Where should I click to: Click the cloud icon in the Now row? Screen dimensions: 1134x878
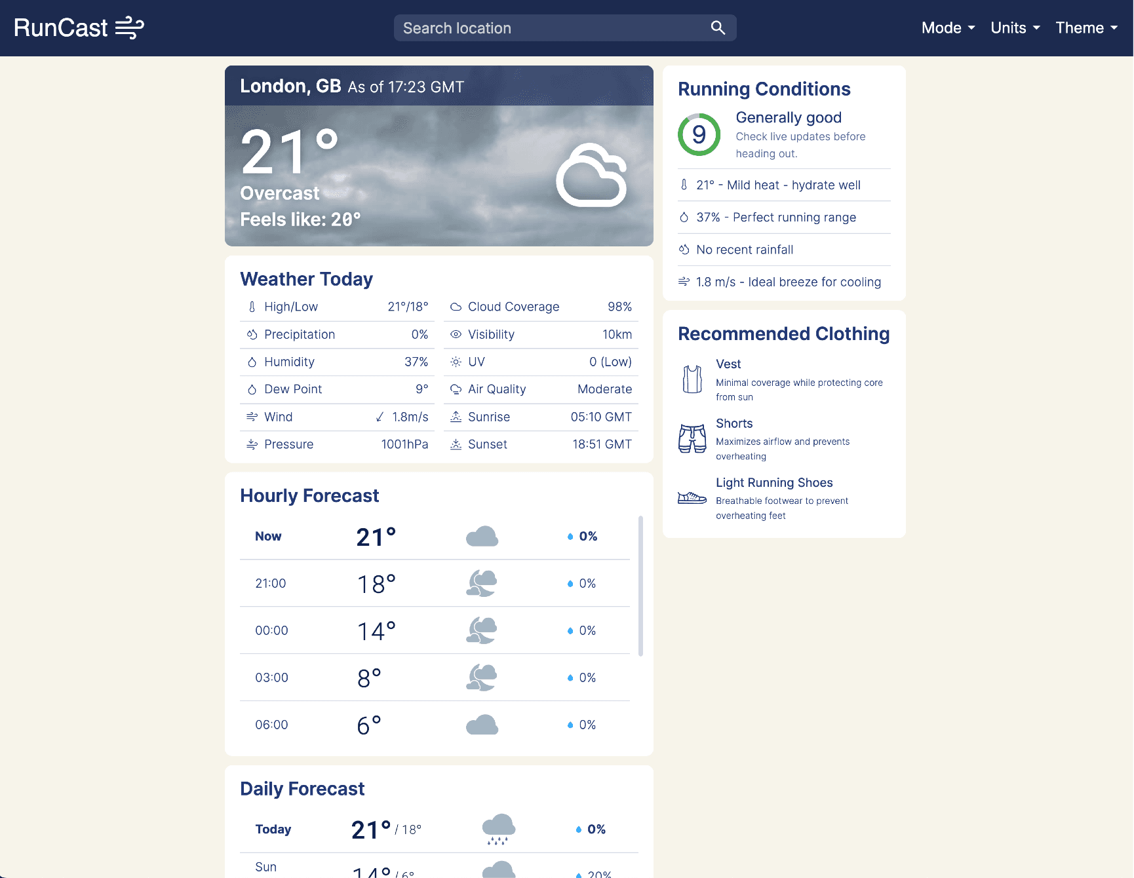(x=482, y=536)
